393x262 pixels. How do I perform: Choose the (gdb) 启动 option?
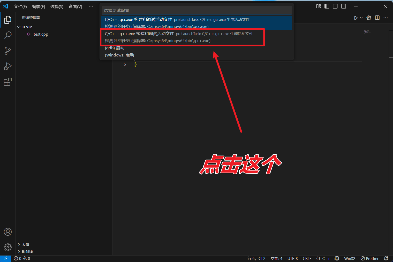115,48
